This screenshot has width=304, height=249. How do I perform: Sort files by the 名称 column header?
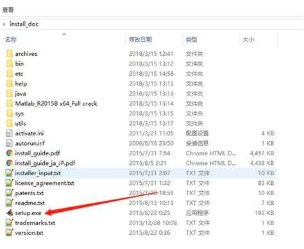tap(11, 39)
